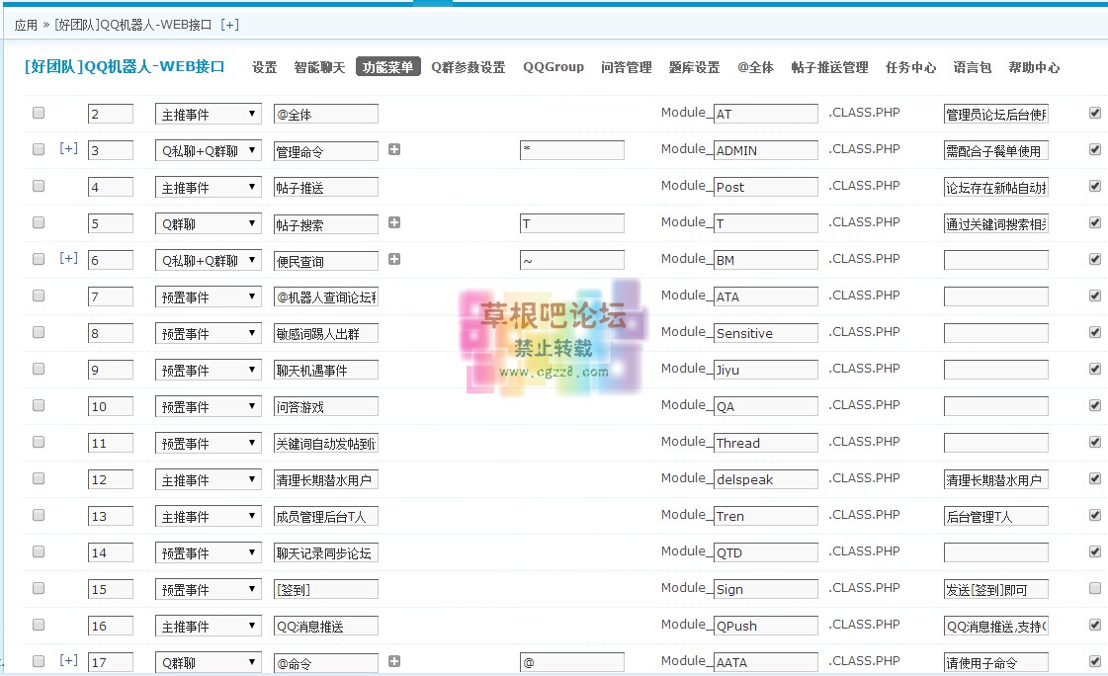Select the 语言包 menu item
This screenshot has height=676, width=1108.
975,67
